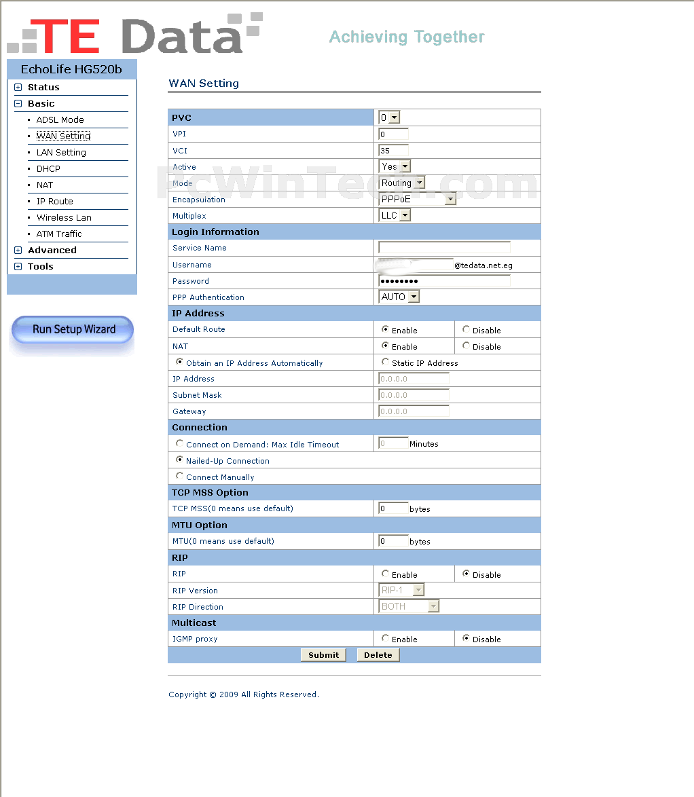Click the VCI input field

394,151
